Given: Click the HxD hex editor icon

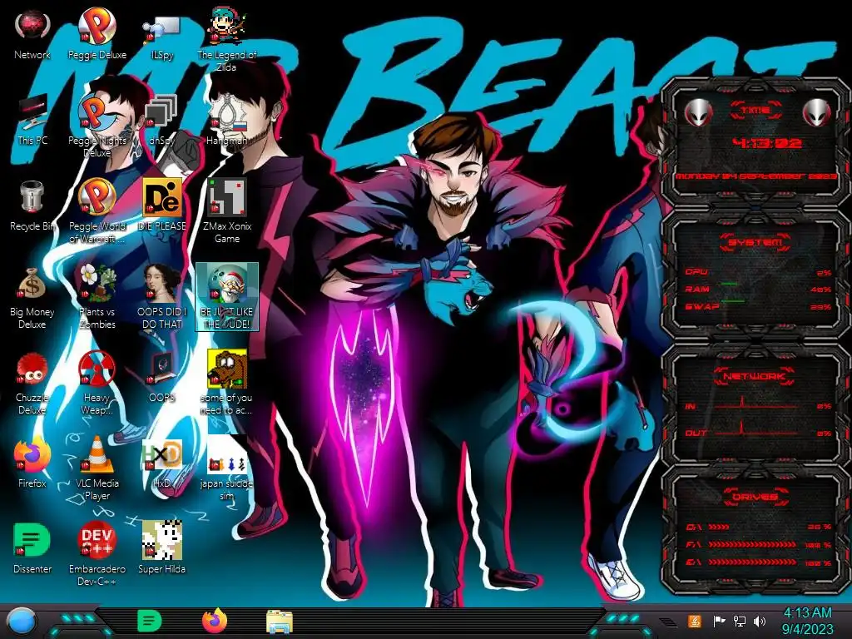Looking at the screenshot, I should (x=161, y=463).
